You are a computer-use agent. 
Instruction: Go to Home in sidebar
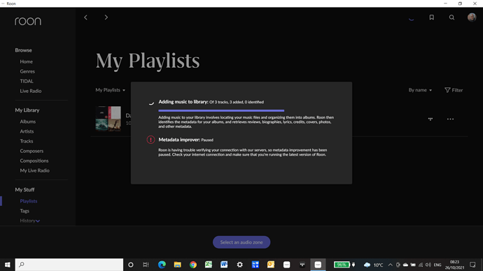point(26,61)
